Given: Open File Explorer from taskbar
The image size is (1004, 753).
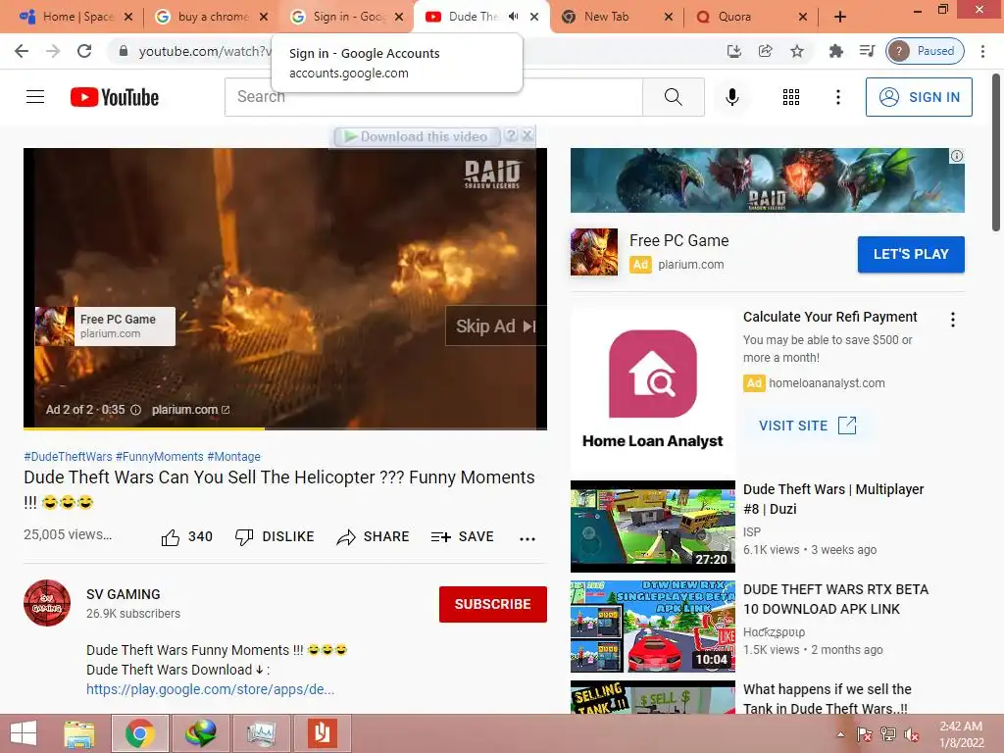Looking at the screenshot, I should [79, 733].
